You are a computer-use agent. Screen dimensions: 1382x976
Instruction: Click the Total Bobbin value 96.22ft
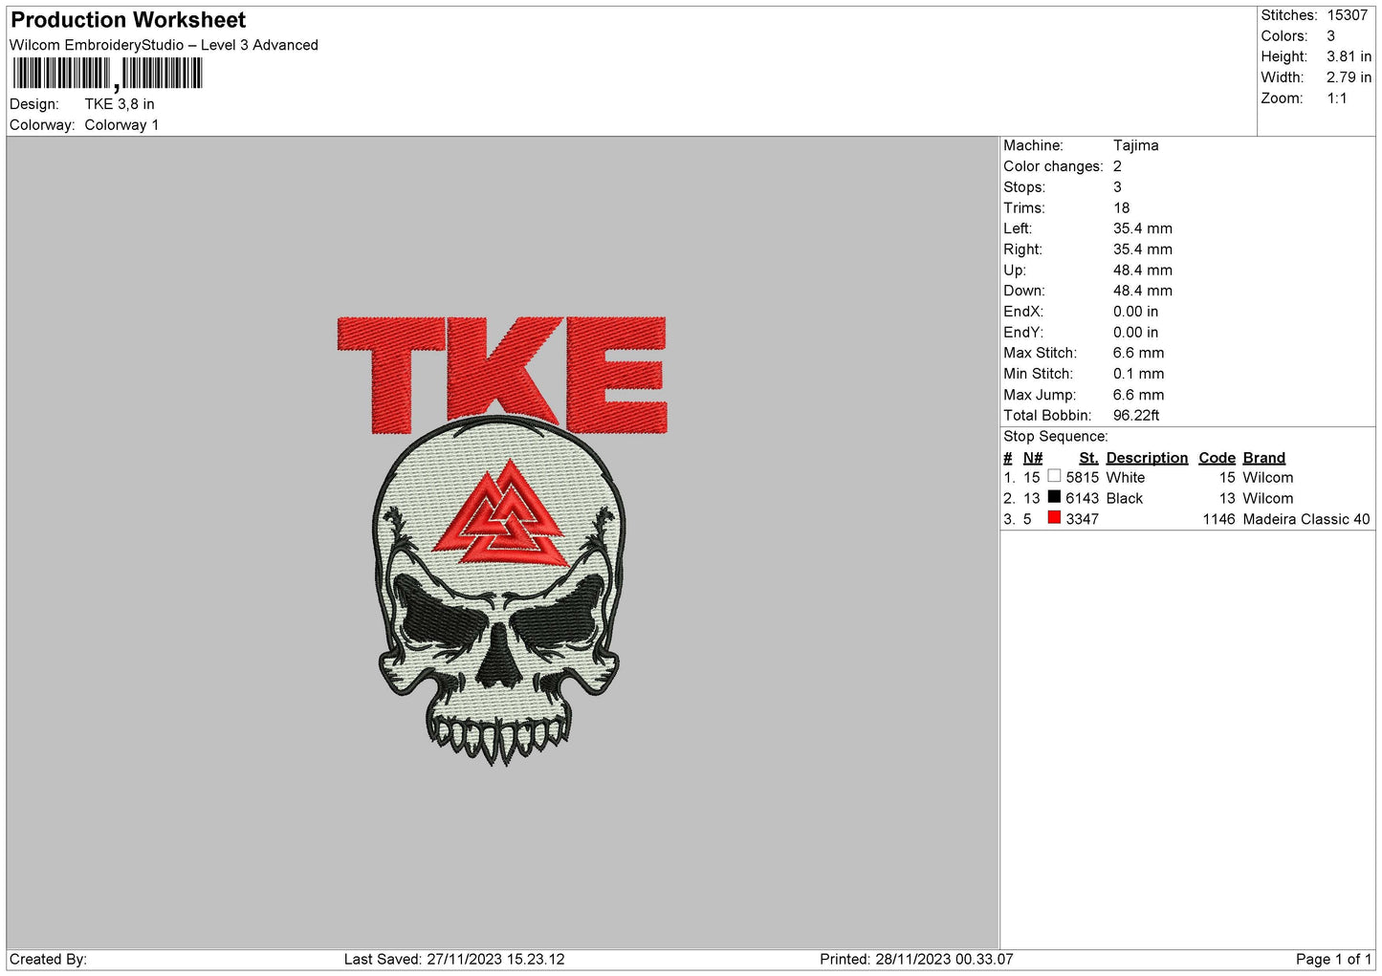(1136, 415)
